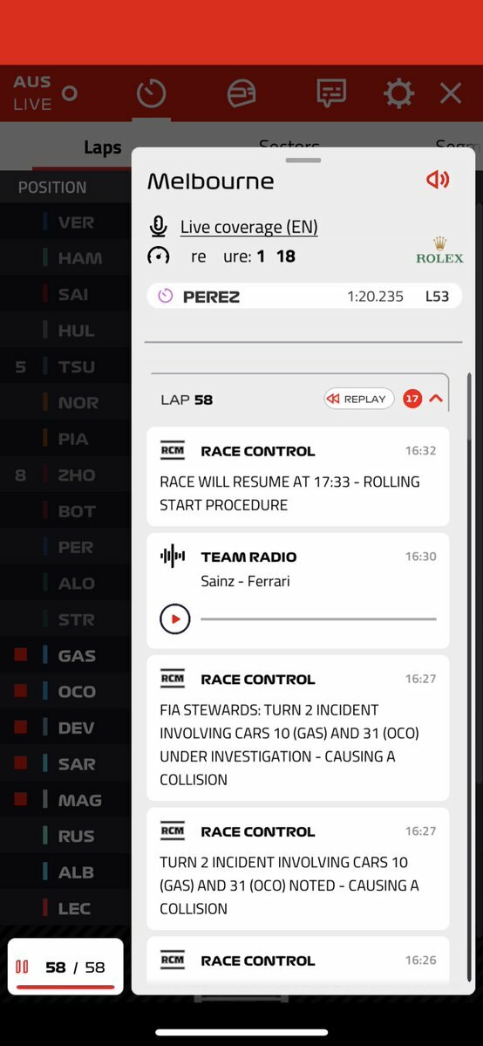Switch to the Sectors tab
483x1046 pixels.
click(289, 145)
